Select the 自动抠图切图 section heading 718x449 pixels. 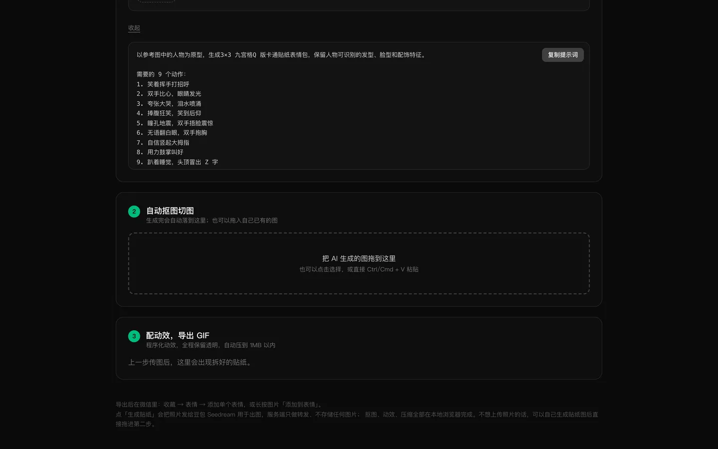click(170, 211)
